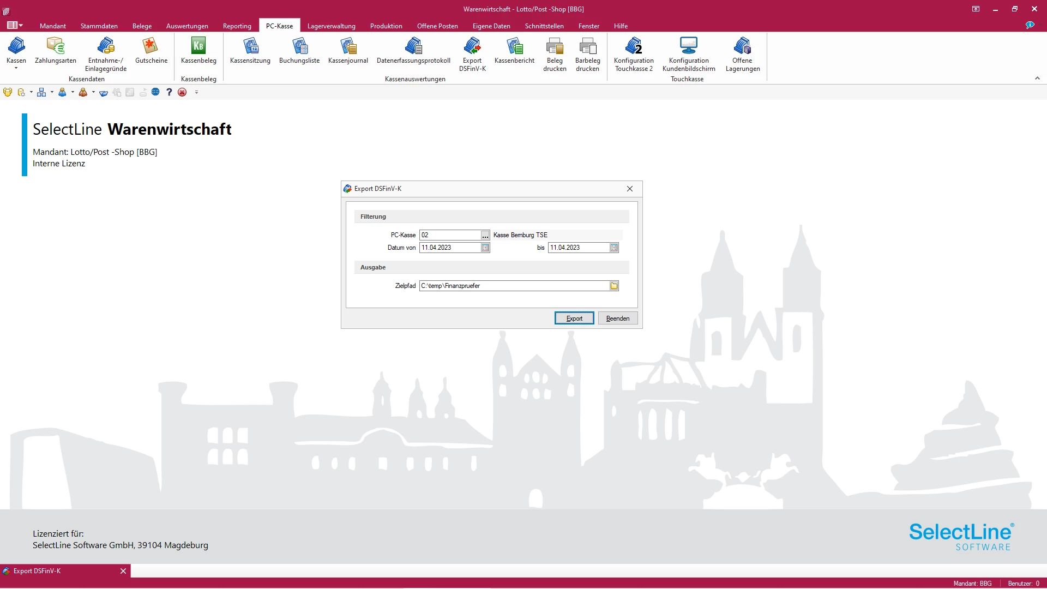Click the Export DSFinV-K ribbon icon
The height and width of the screenshot is (589, 1047).
[472, 54]
